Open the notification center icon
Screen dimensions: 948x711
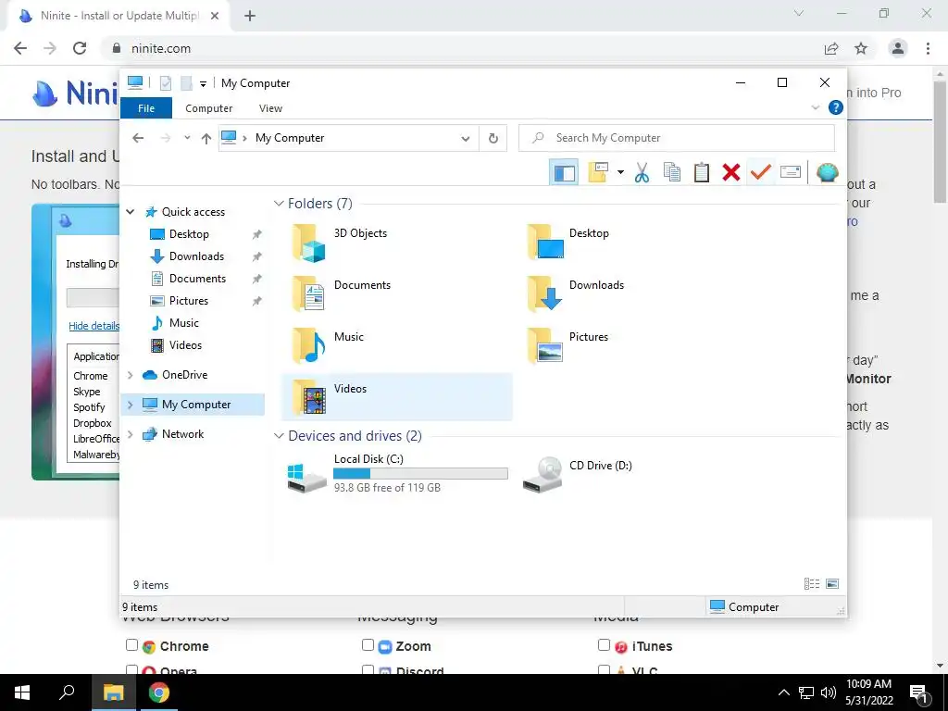919,692
